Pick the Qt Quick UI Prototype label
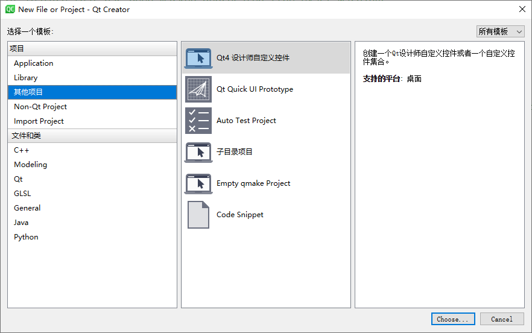 pyautogui.click(x=255, y=89)
